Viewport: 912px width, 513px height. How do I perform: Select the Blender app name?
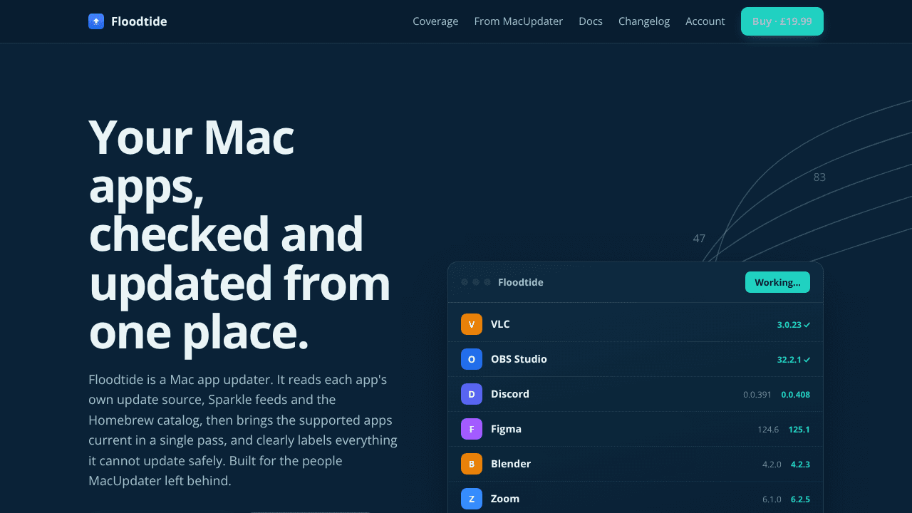point(511,464)
